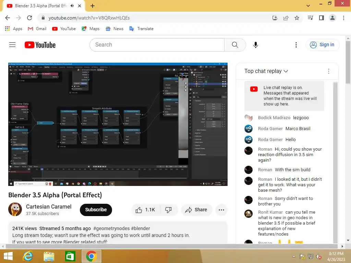Expand the Top chat replay dropdown
The image size is (351, 263).
(x=266, y=71)
